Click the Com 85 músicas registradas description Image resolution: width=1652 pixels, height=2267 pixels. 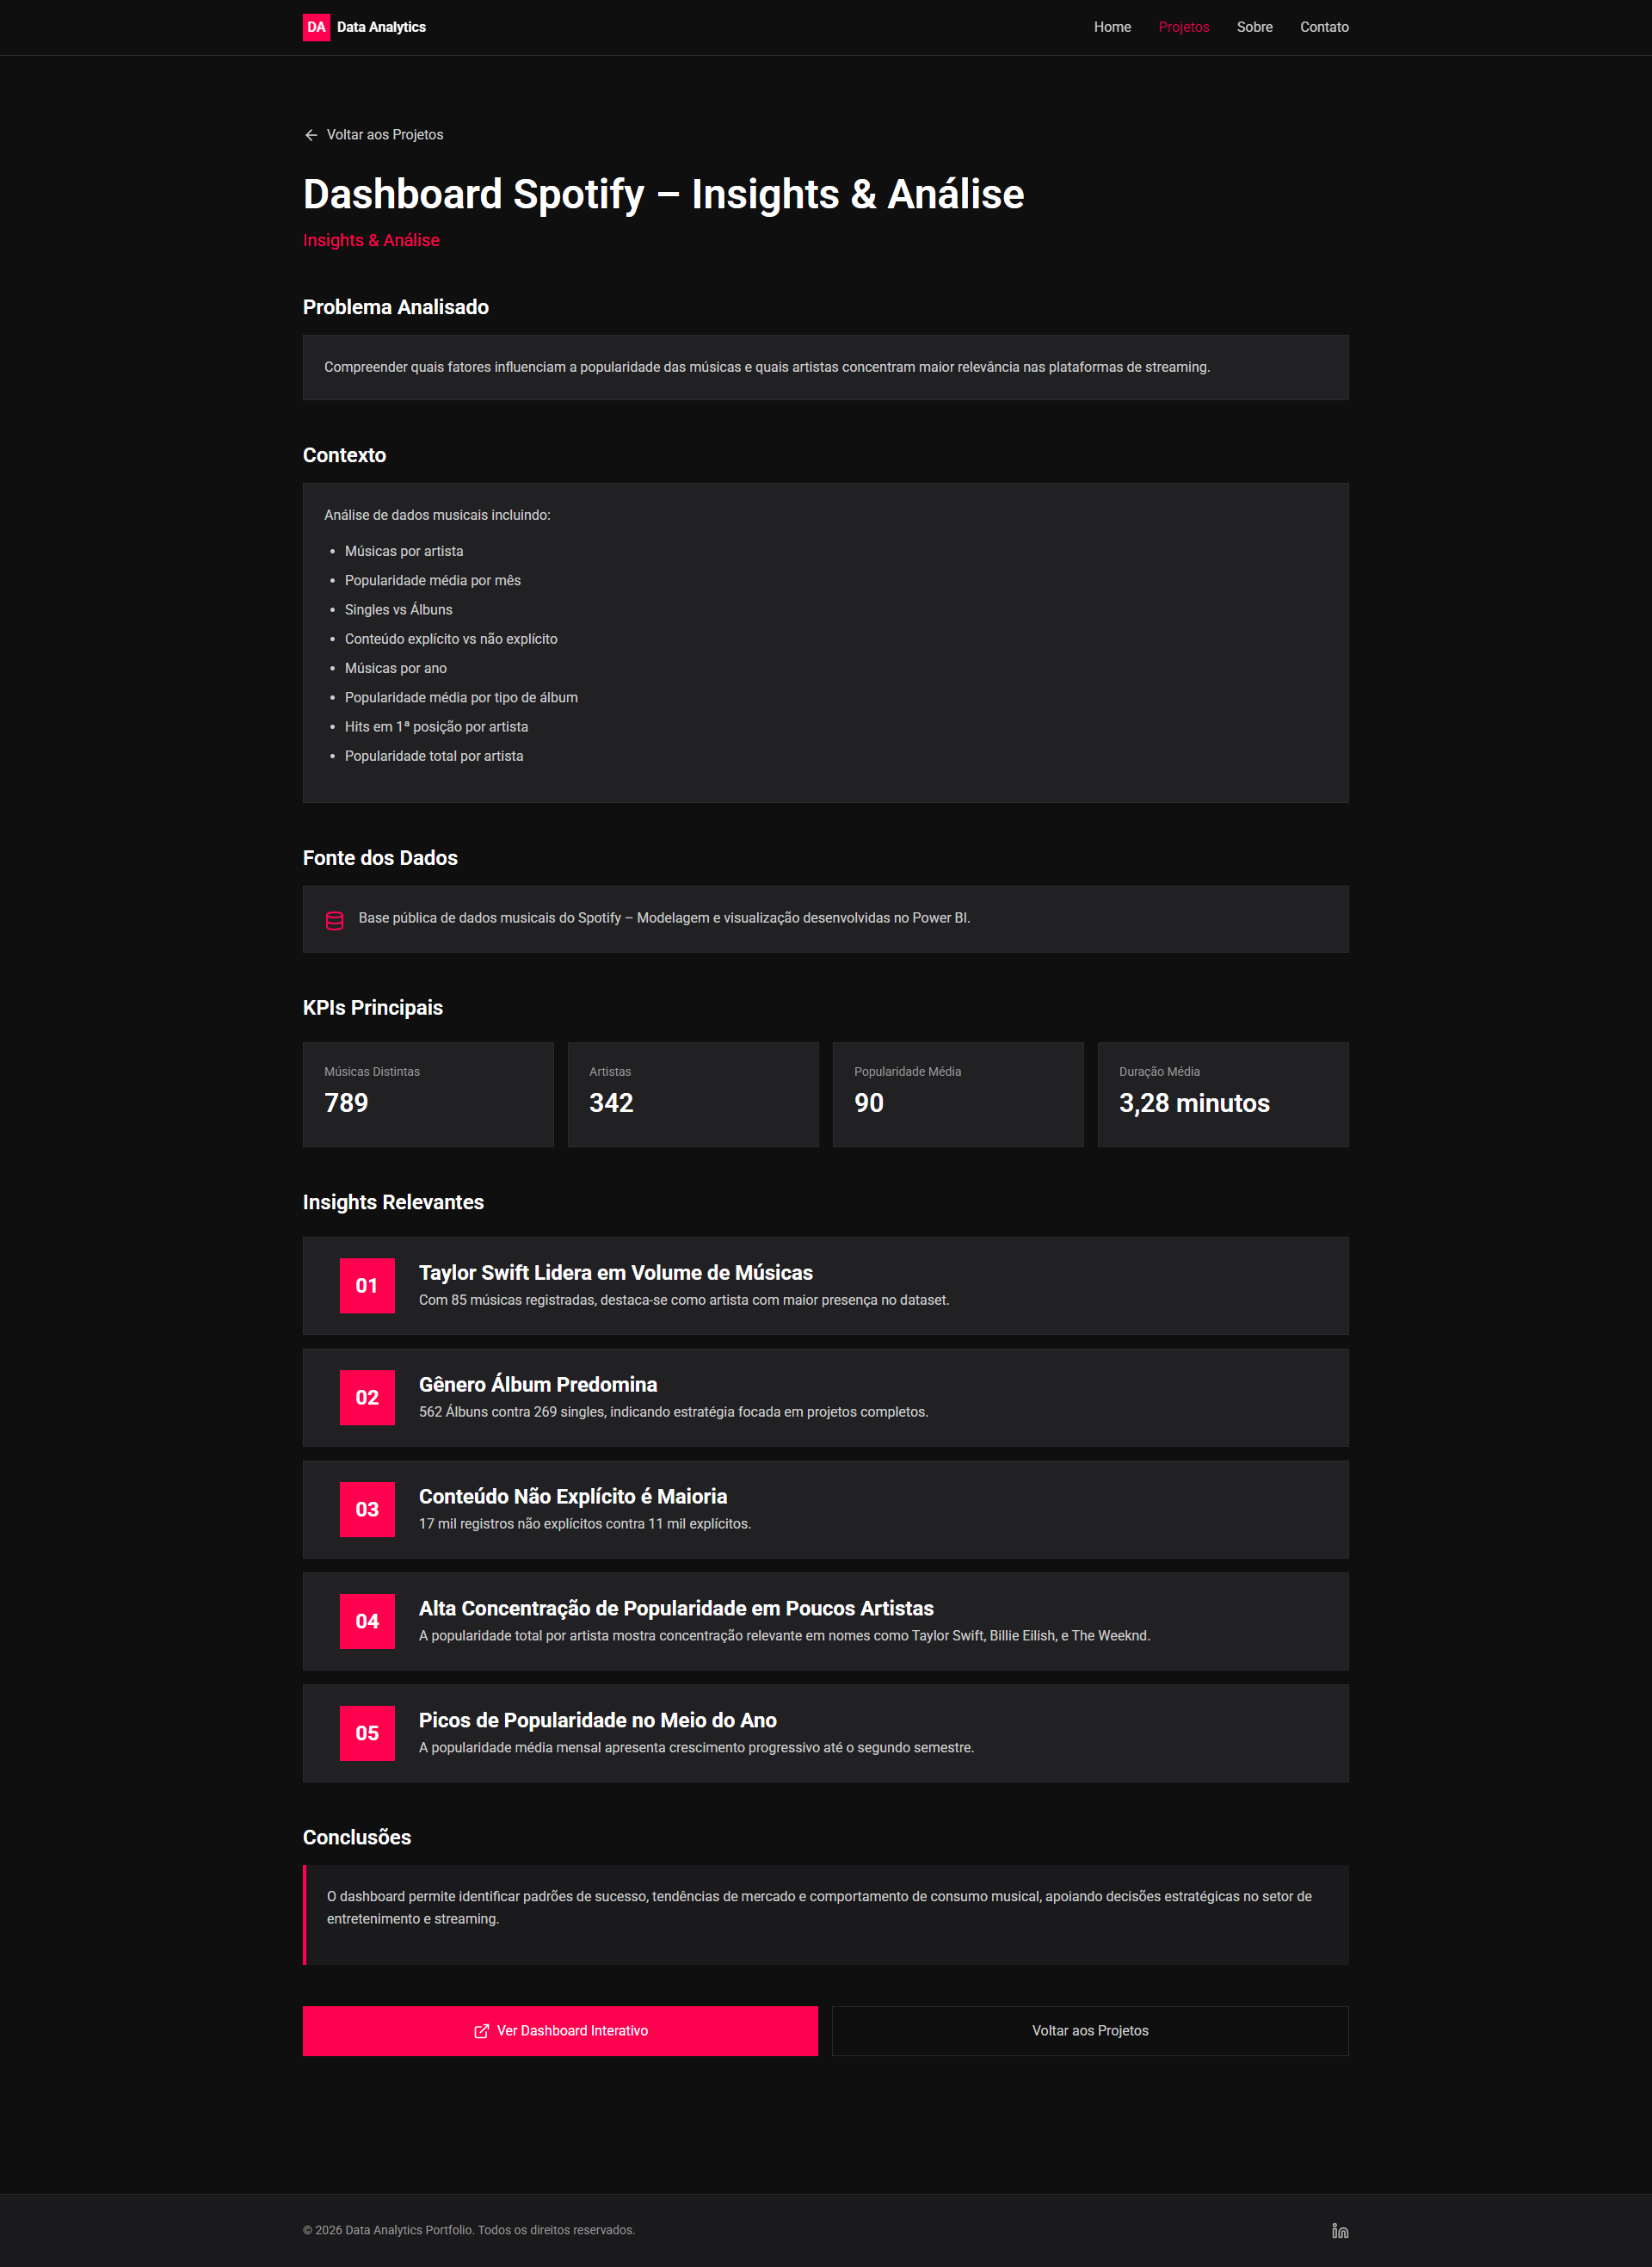click(684, 1300)
